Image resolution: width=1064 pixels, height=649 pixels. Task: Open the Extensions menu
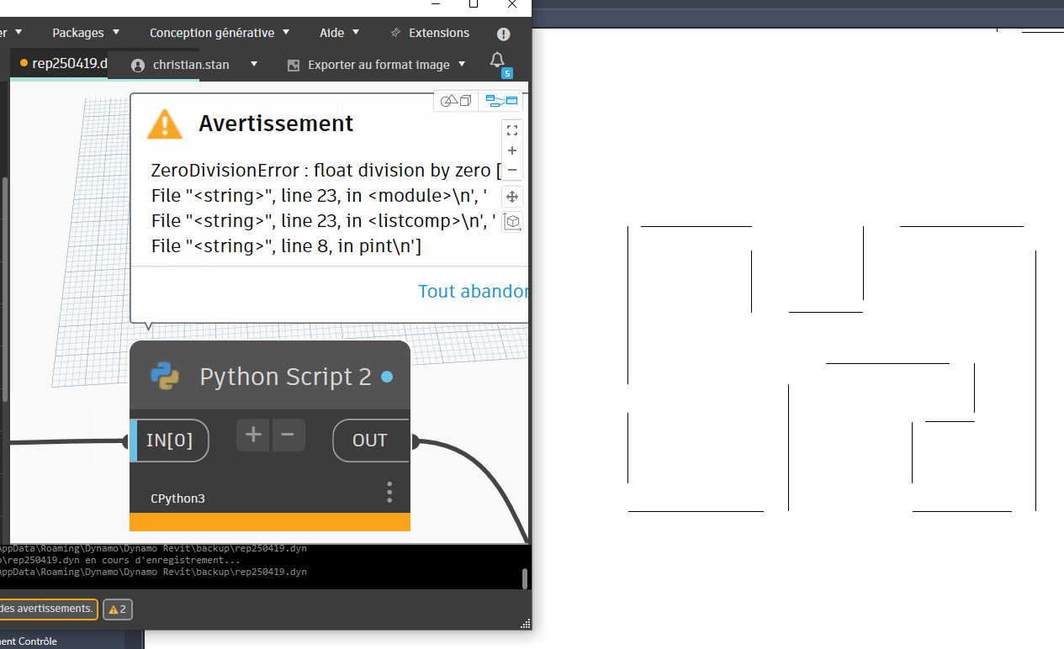439,33
